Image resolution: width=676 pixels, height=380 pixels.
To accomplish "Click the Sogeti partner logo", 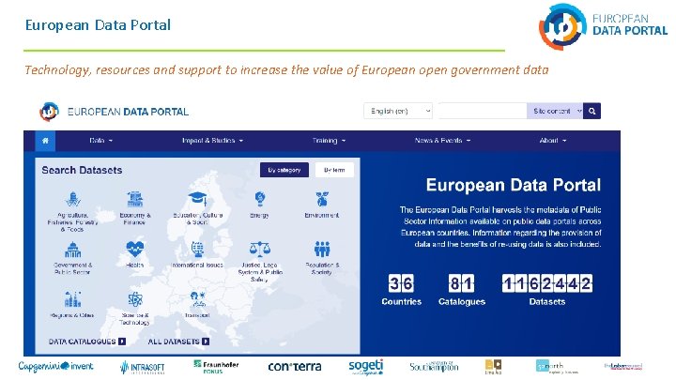I will [365, 367].
